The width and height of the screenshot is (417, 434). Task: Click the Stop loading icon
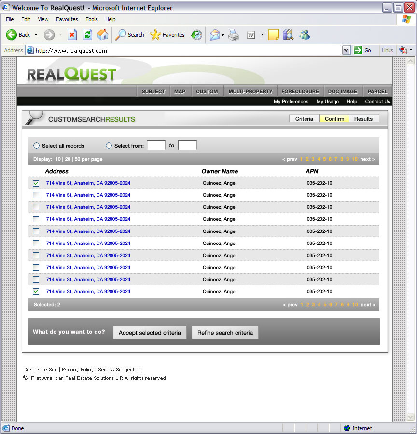(72, 35)
